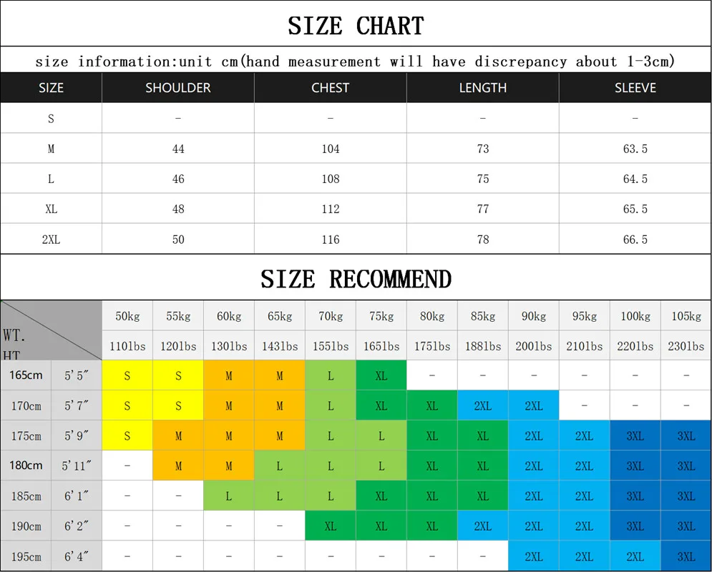Click the SHOULDER column header
Viewport: 712px width, 572px height.
coord(178,87)
